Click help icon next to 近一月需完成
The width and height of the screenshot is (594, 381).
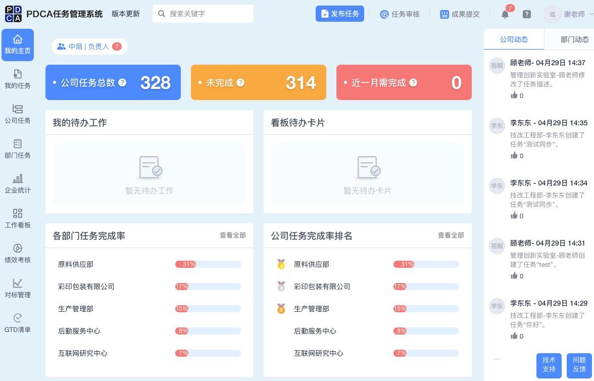click(x=413, y=82)
